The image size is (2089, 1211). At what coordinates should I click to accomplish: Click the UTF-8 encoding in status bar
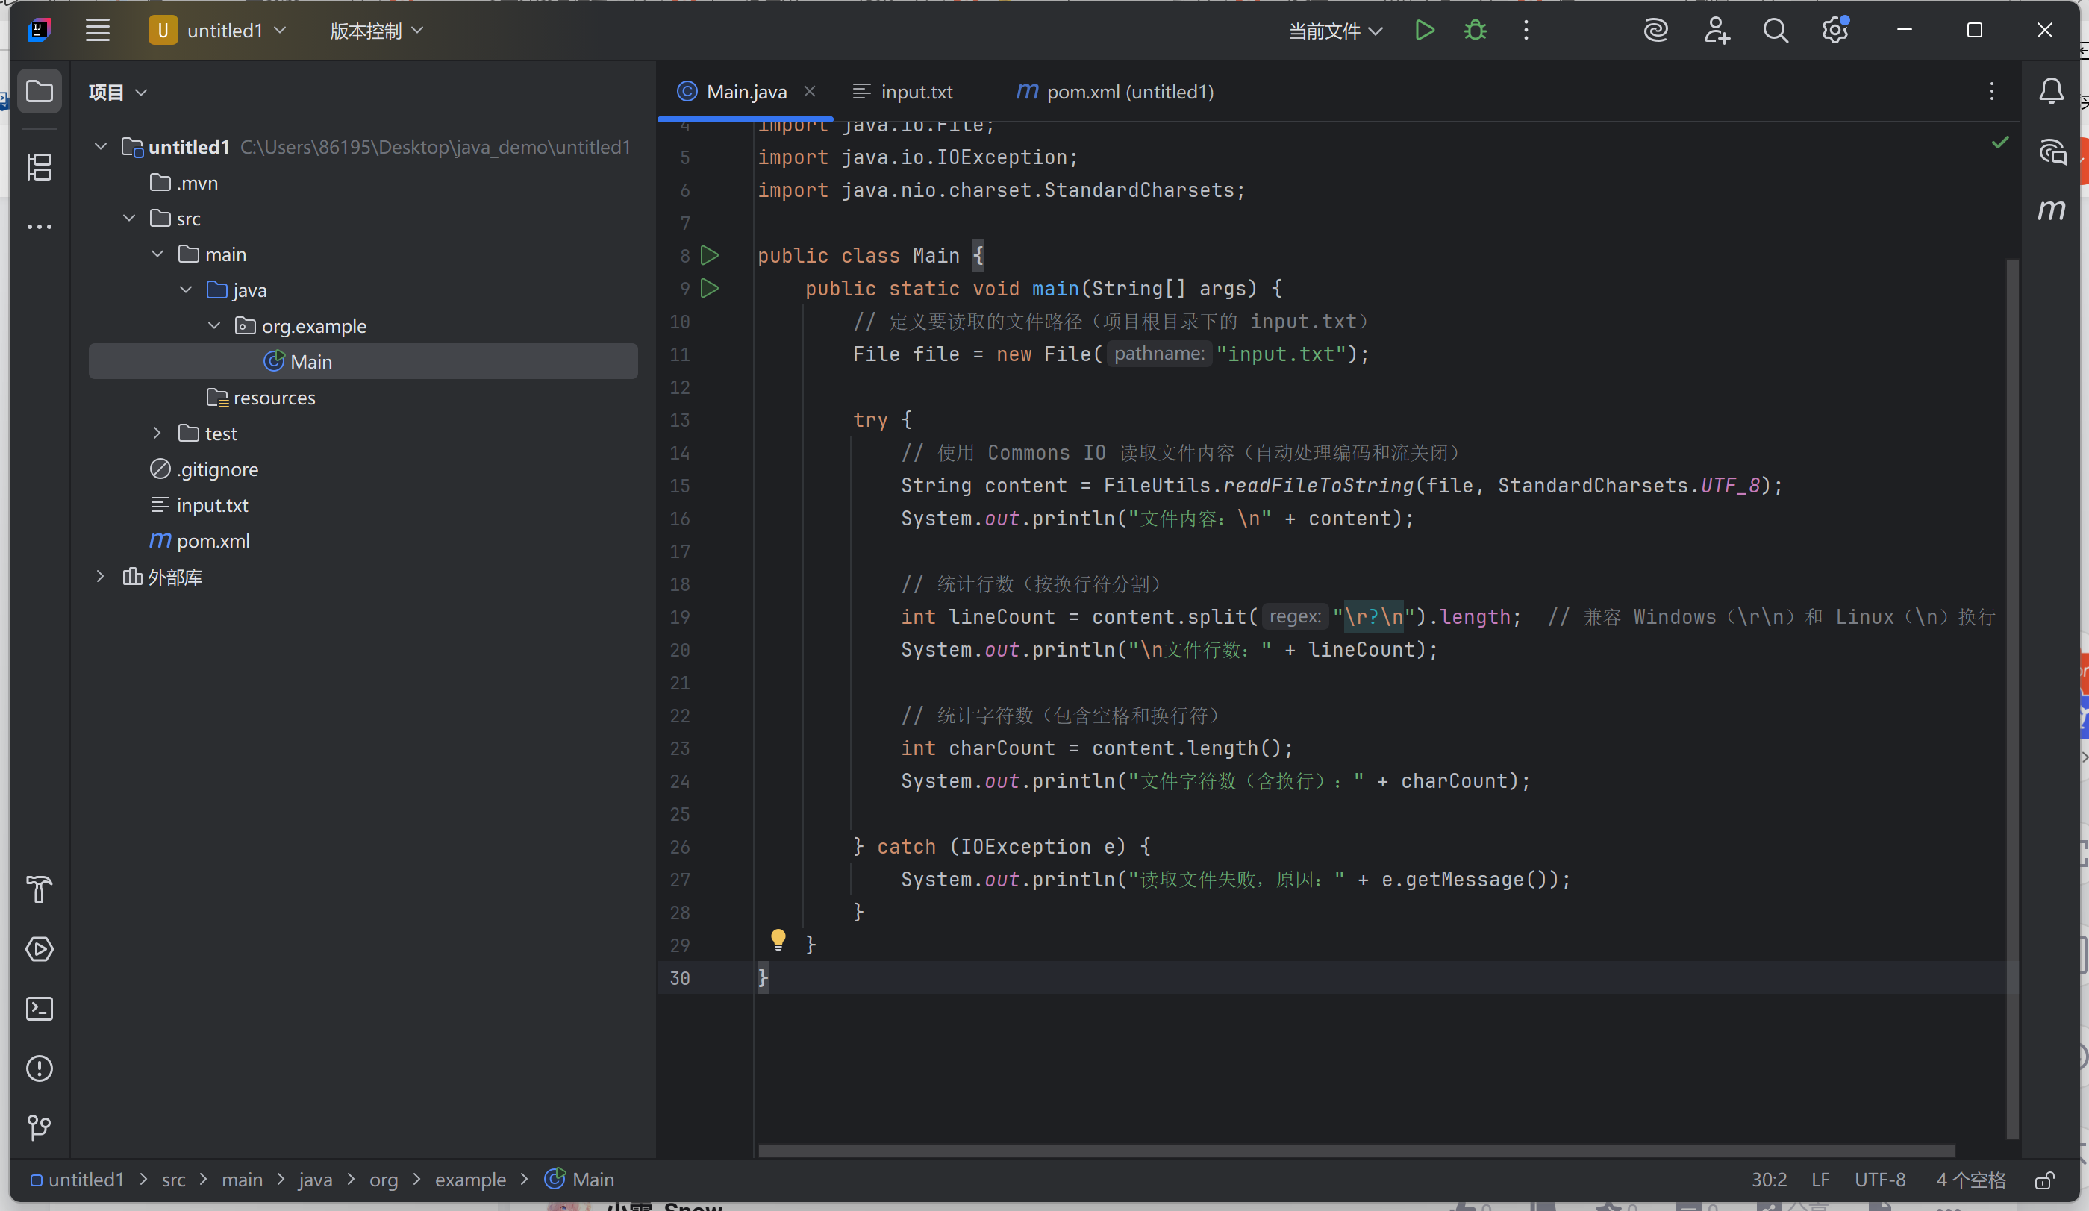(x=1879, y=1180)
